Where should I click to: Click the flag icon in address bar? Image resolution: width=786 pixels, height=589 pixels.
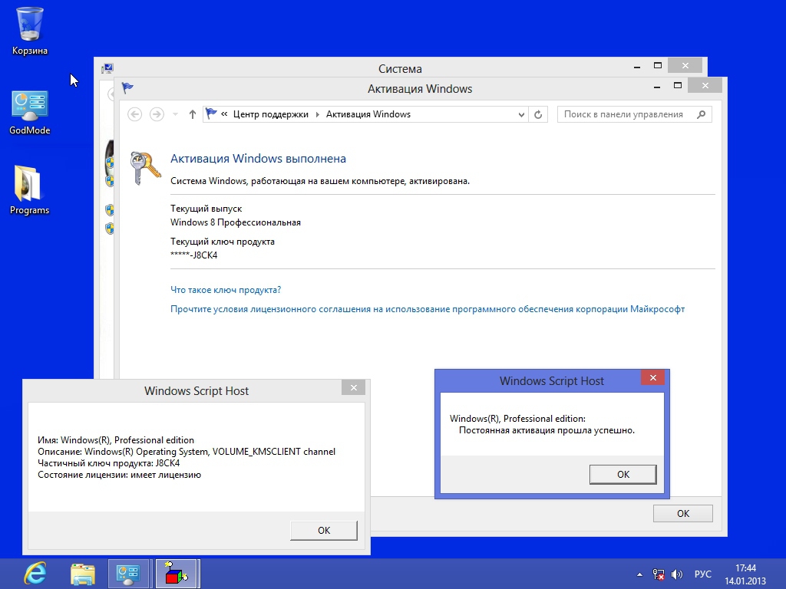211,114
